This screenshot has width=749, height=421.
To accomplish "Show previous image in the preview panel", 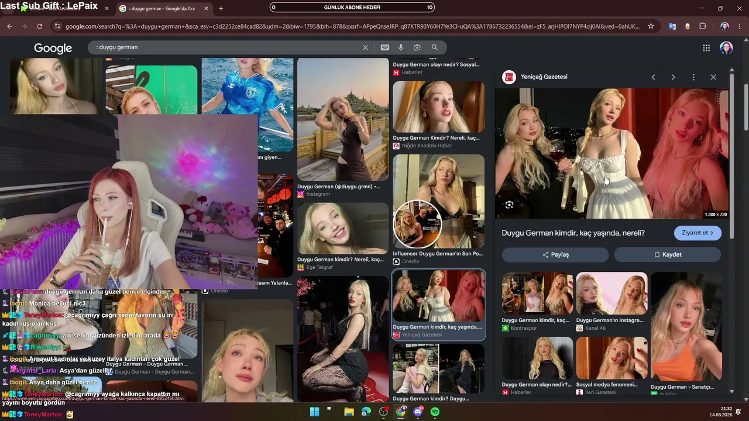I will click(x=653, y=77).
